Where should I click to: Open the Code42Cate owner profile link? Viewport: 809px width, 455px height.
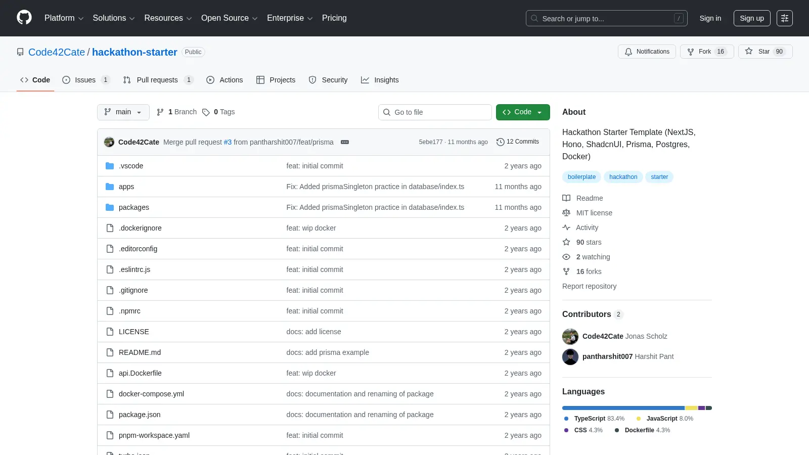click(57, 52)
